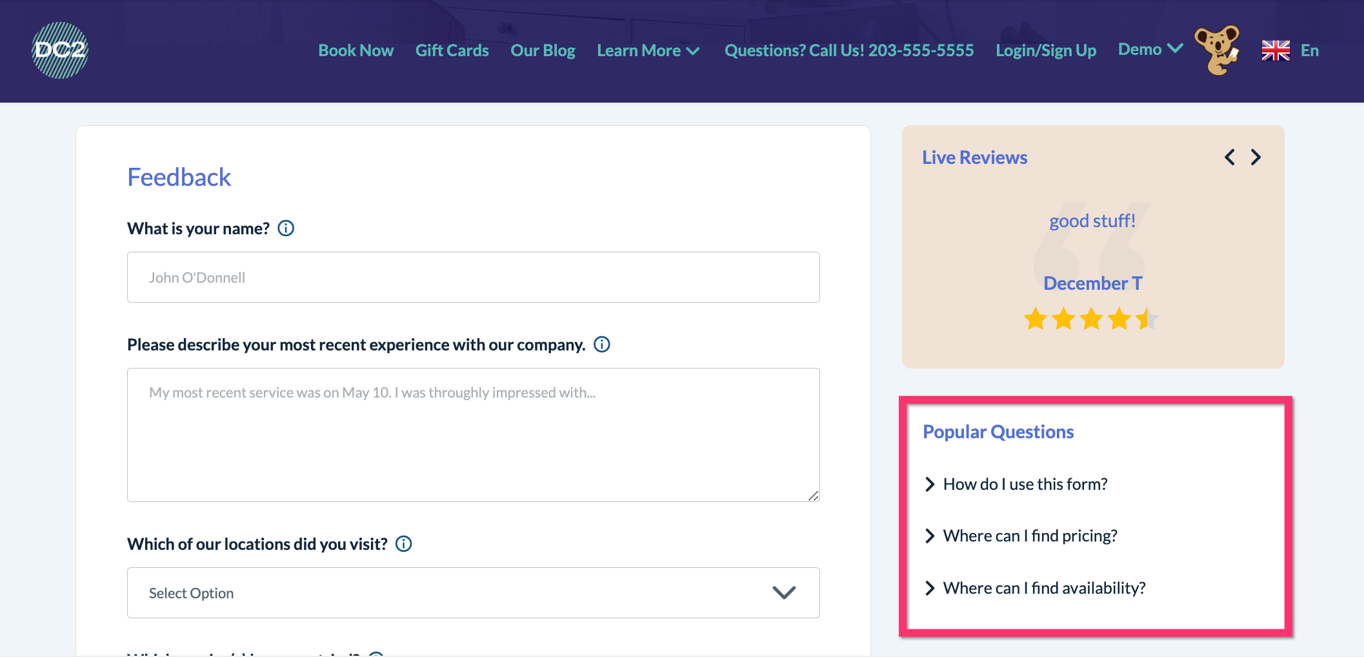The width and height of the screenshot is (1364, 657).
Task: Click the koala mascot icon
Action: pyautogui.click(x=1218, y=50)
